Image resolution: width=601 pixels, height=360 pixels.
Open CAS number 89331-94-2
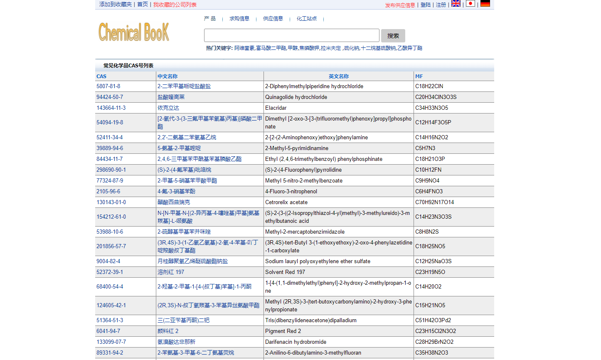click(110, 353)
